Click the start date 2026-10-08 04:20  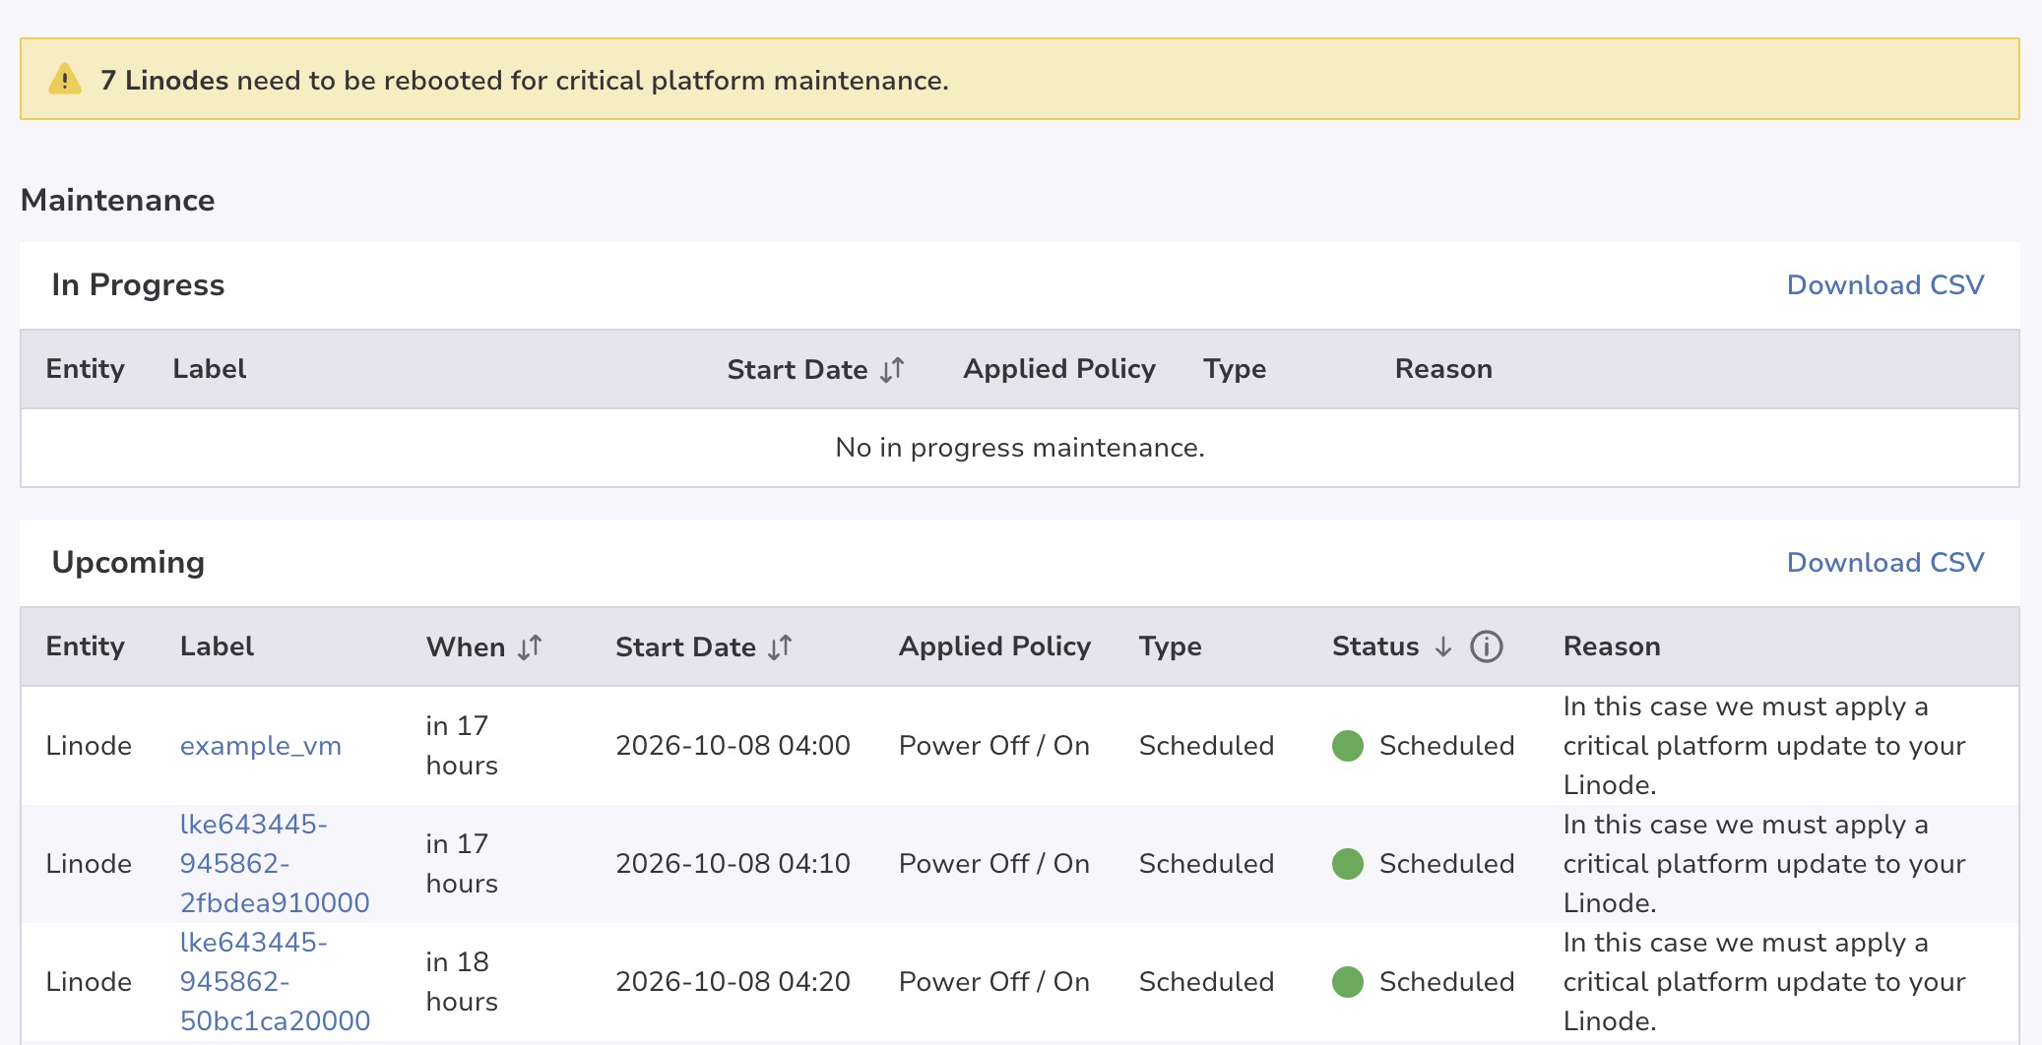(733, 982)
